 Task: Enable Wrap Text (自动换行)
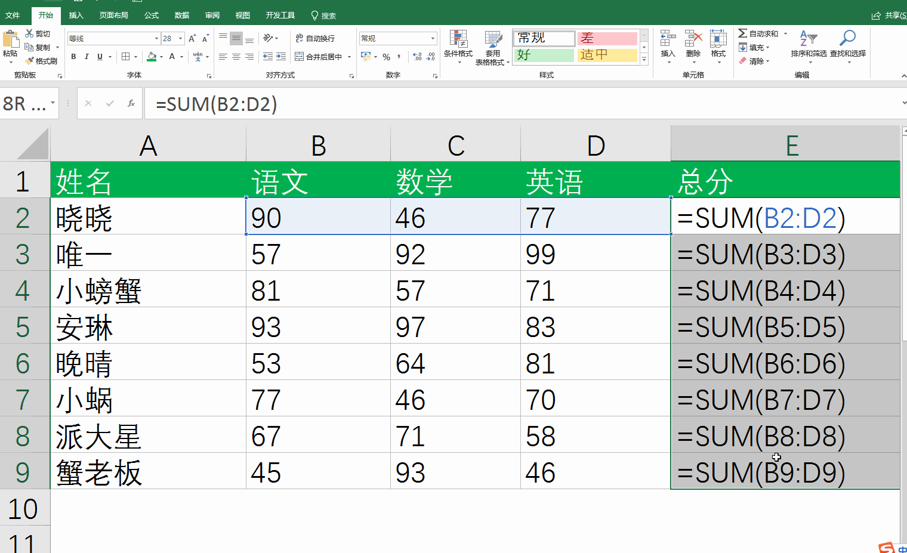click(316, 38)
